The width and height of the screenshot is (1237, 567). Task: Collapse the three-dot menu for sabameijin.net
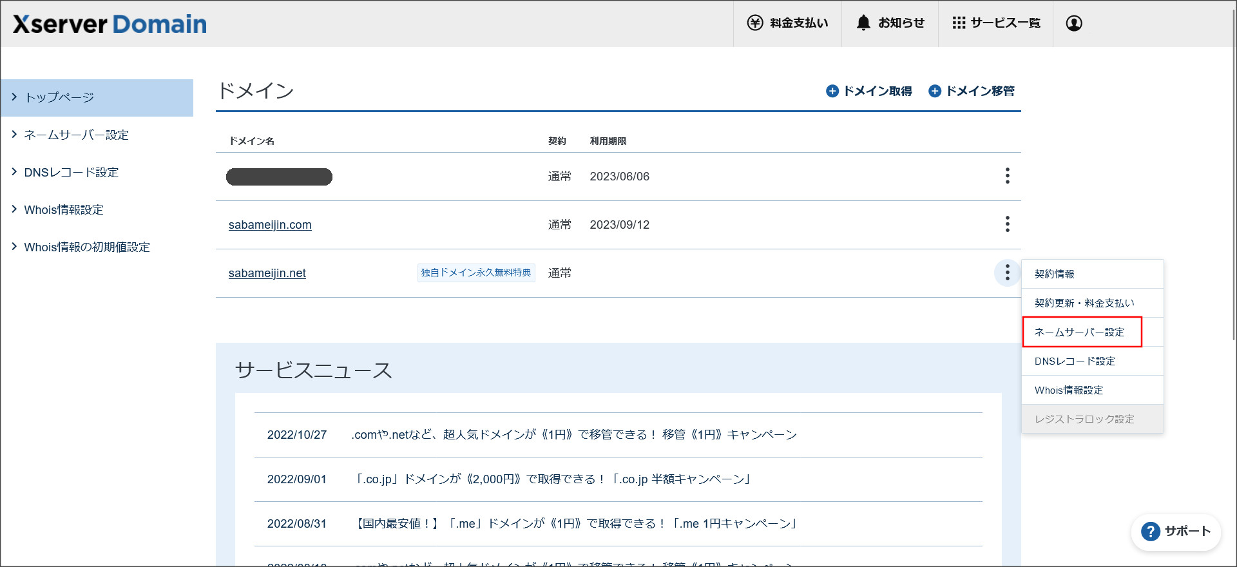(x=1007, y=273)
